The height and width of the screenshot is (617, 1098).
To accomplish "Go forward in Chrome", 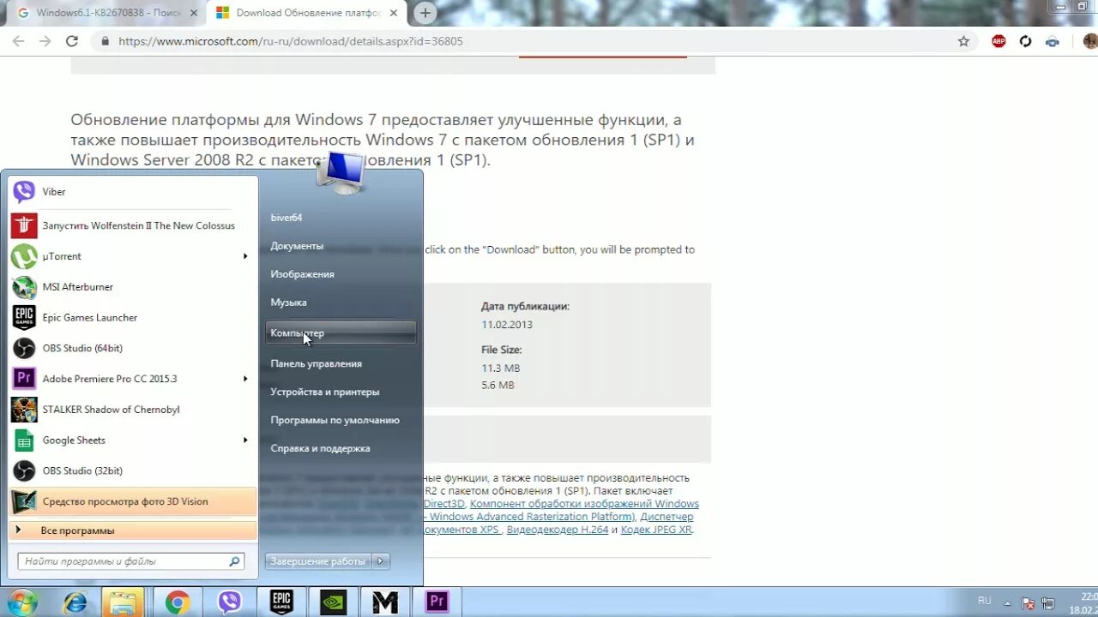I will [x=45, y=41].
